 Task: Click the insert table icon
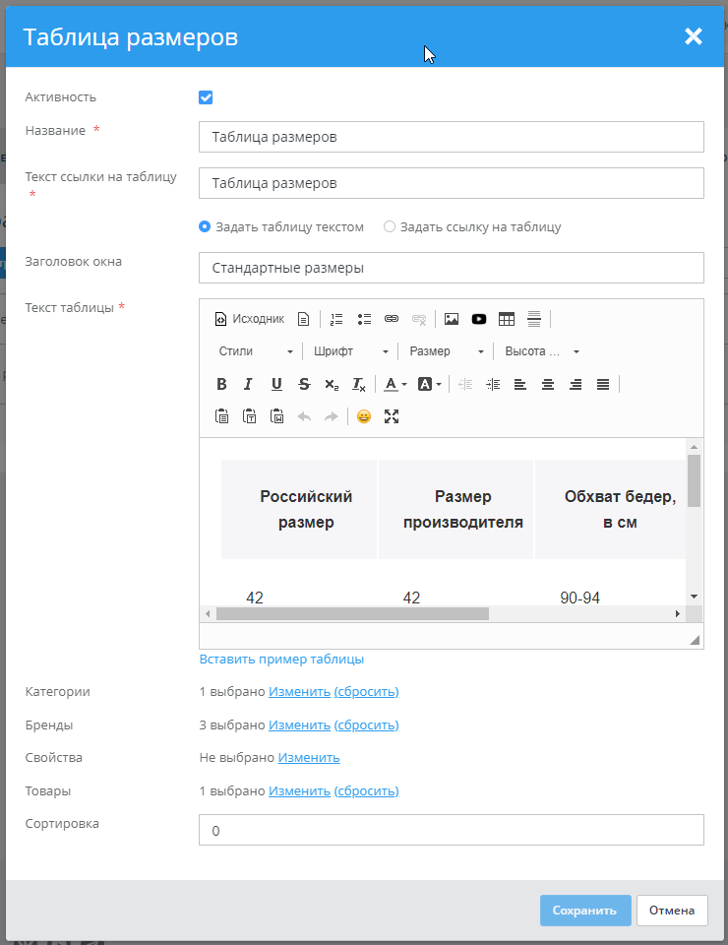click(507, 319)
